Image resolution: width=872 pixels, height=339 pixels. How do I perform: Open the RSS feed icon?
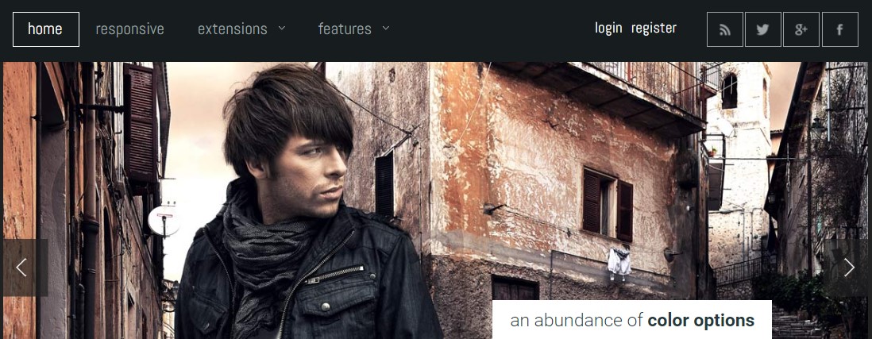point(724,29)
